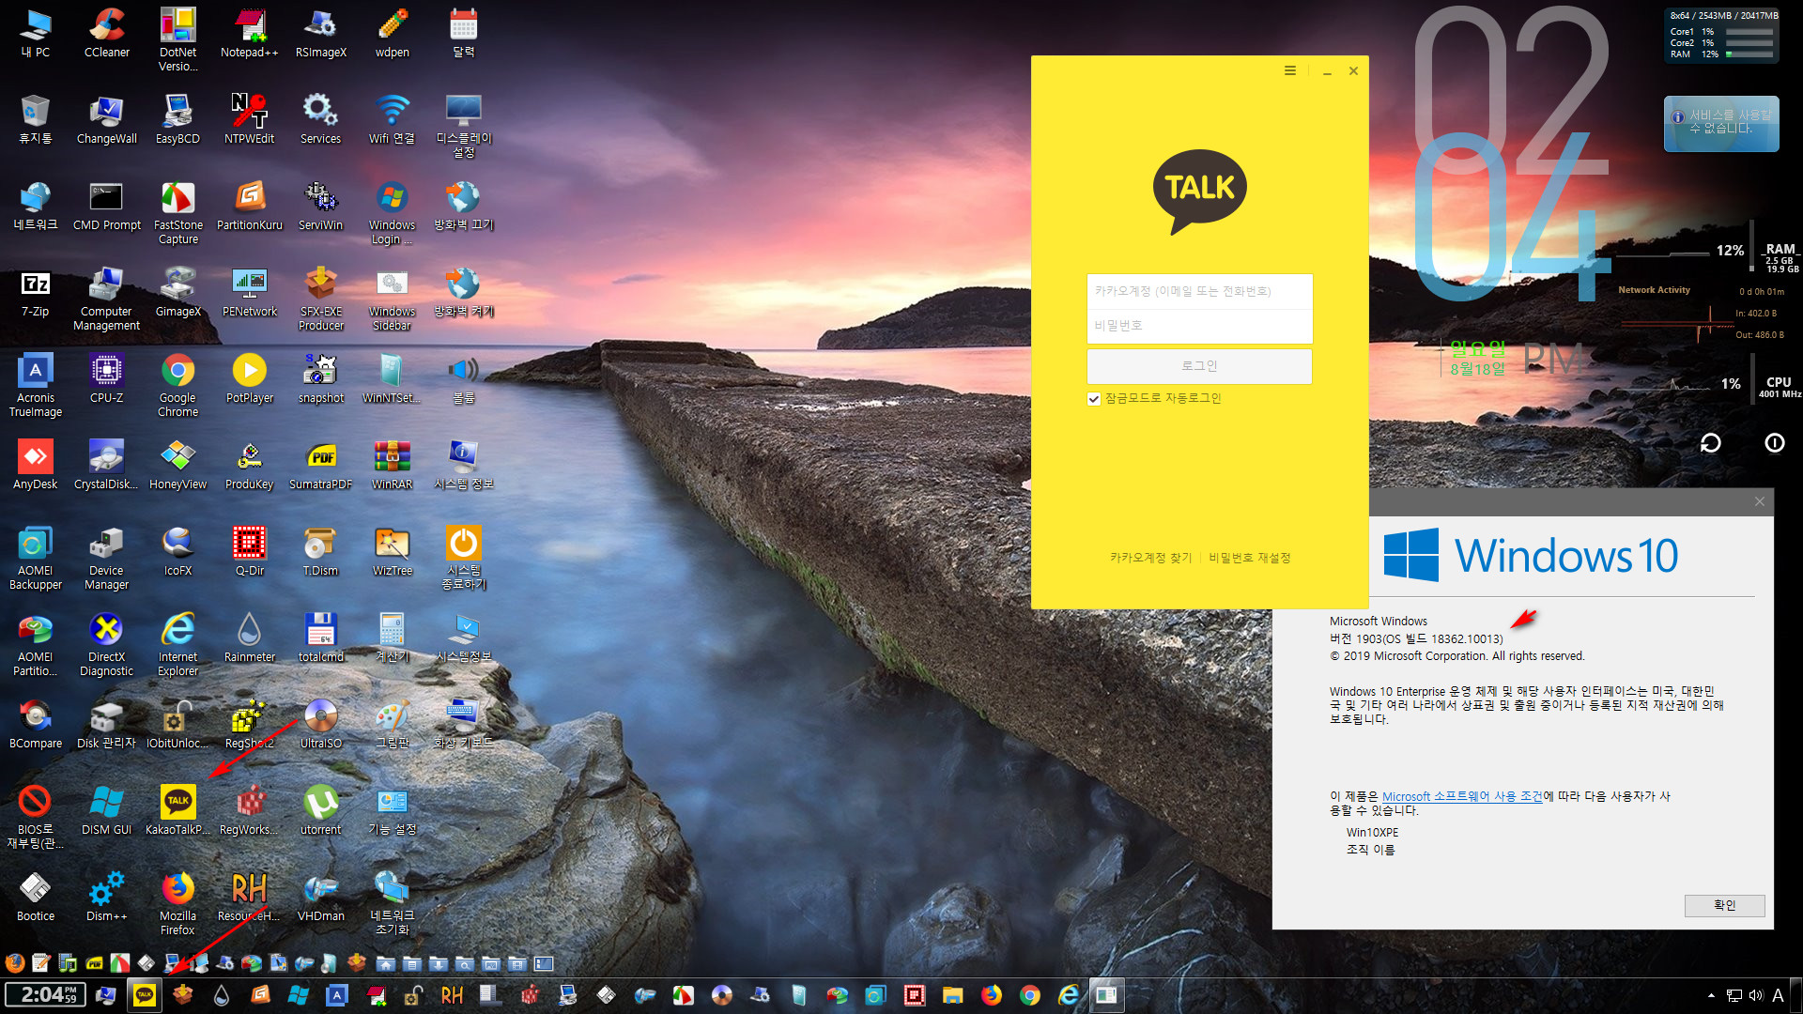Screen dimensions: 1803x1014
Task: Open the DISM GUI desktop icon
Action: pos(106,810)
